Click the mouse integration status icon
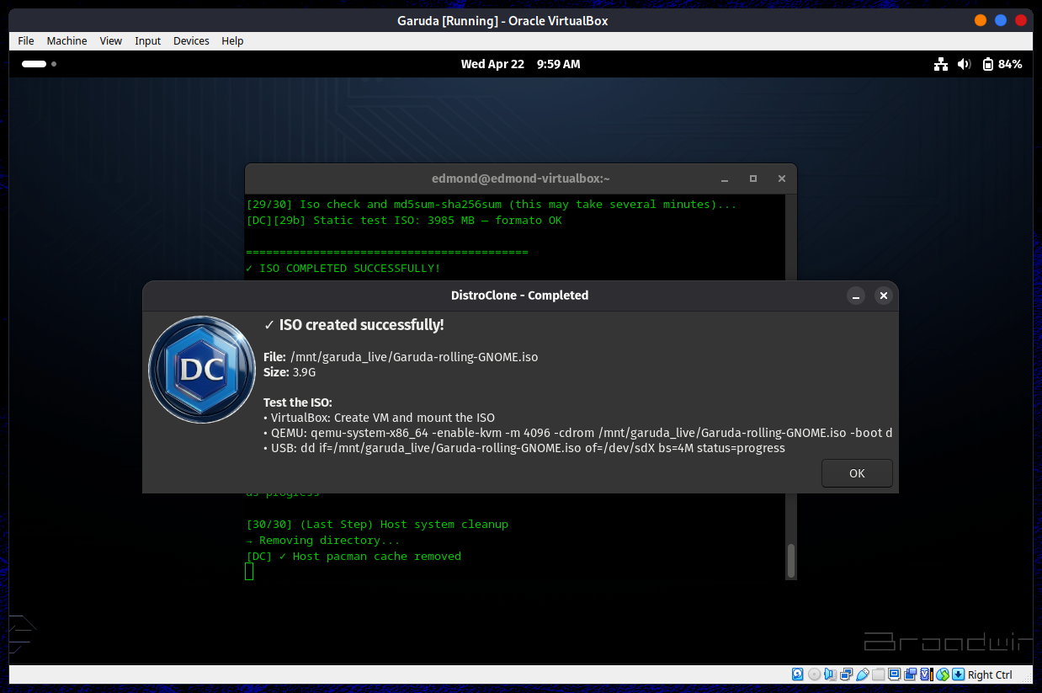Screen dimensions: 1042x693 [943, 674]
